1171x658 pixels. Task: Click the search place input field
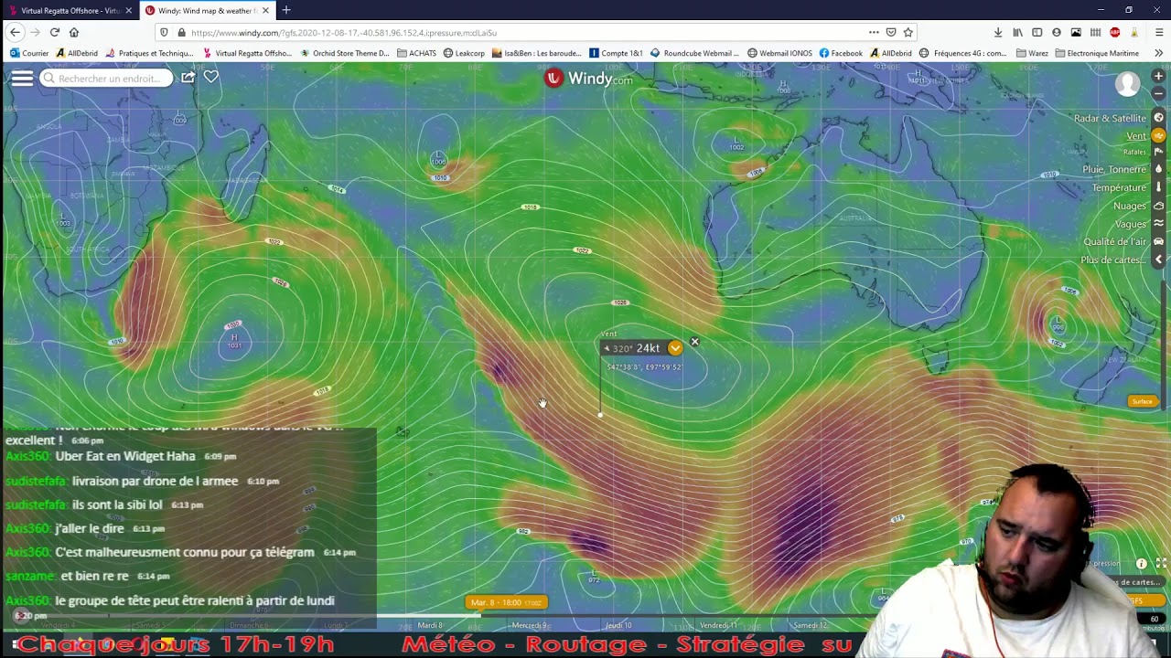[x=106, y=79]
